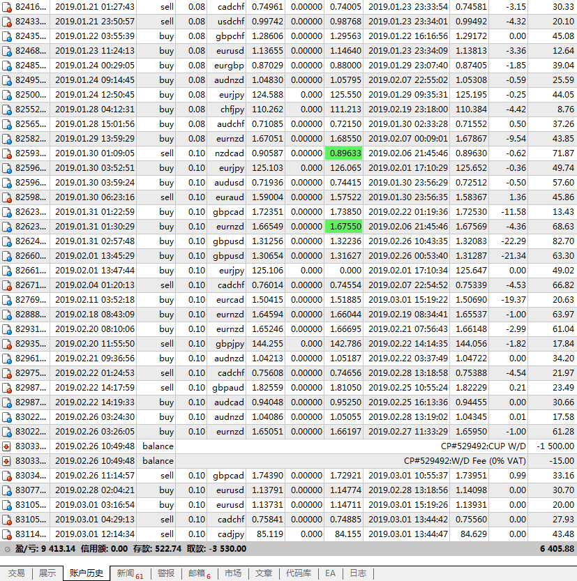Image resolution: width=577 pixels, height=581 pixels.
Task: Click the profit value 71.87 in nzdcad row
Action: point(563,153)
